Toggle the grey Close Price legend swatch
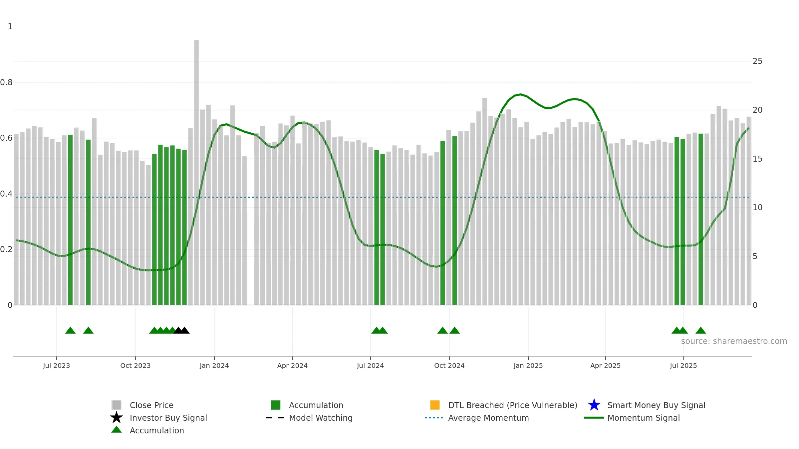This screenshot has width=799, height=449. coord(117,405)
